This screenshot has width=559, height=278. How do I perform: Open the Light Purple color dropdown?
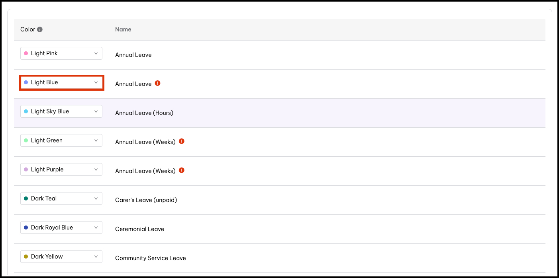pos(61,169)
